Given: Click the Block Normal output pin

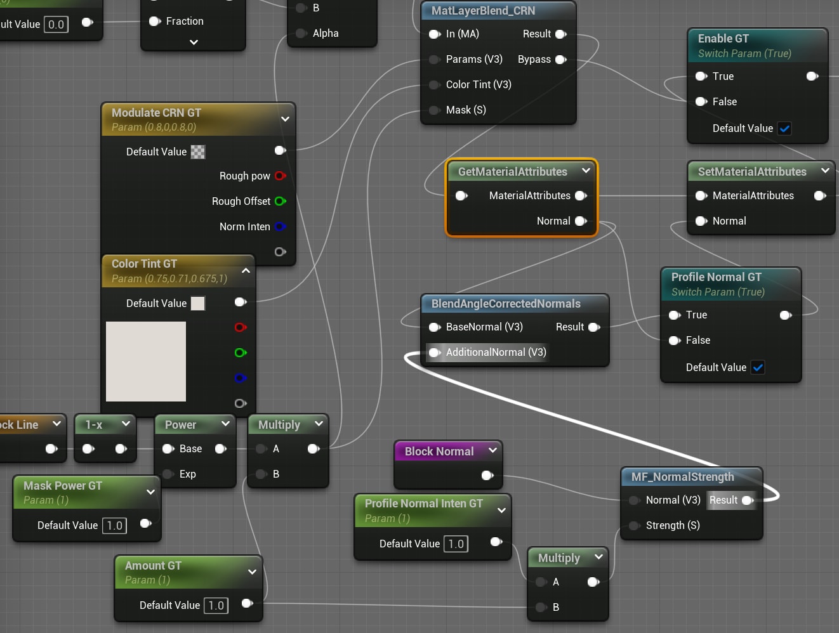Looking at the screenshot, I should 487,475.
